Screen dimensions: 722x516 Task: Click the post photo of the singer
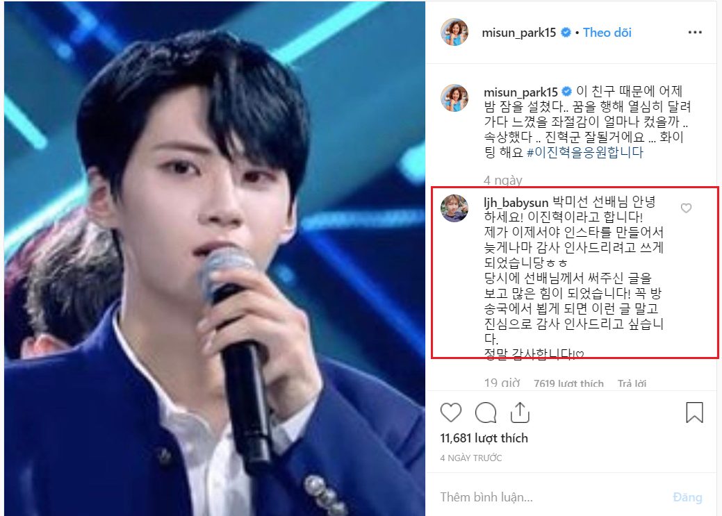(x=215, y=258)
